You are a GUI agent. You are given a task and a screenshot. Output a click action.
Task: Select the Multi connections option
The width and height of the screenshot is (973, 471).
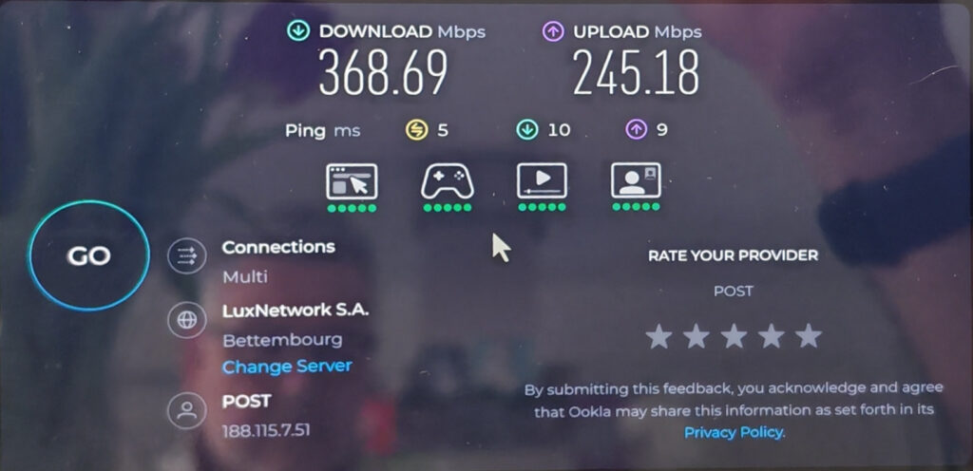click(x=245, y=276)
